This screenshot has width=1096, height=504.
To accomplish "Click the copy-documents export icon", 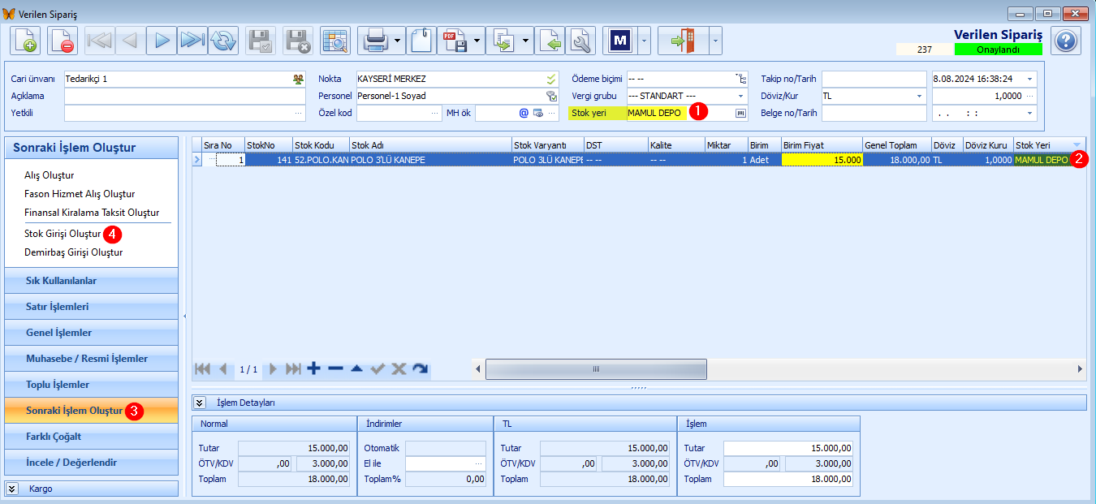I will (502, 41).
